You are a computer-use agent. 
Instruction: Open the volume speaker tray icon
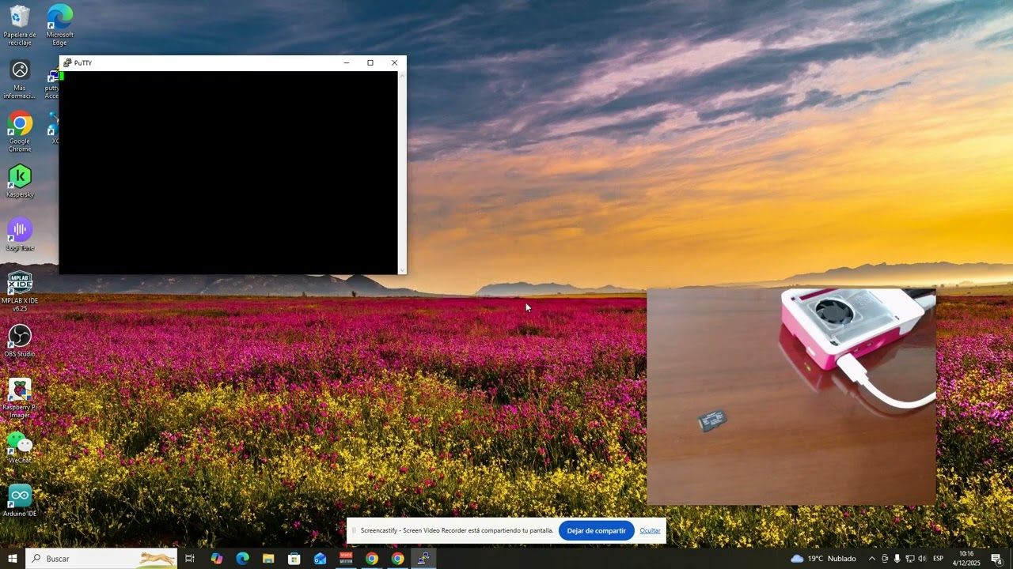pyautogui.click(x=922, y=559)
